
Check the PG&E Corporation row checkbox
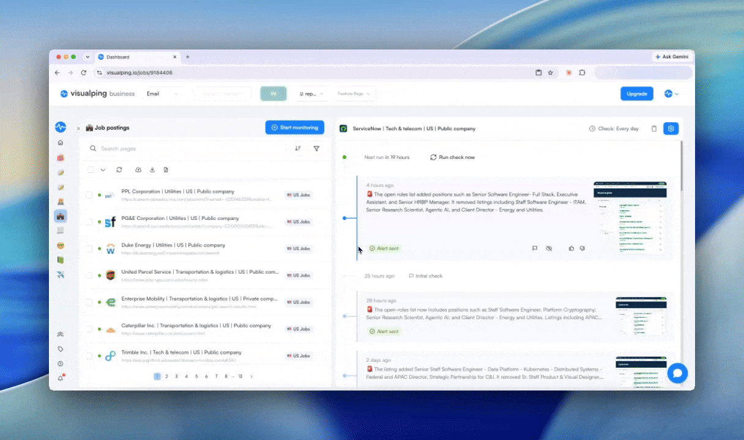89,222
